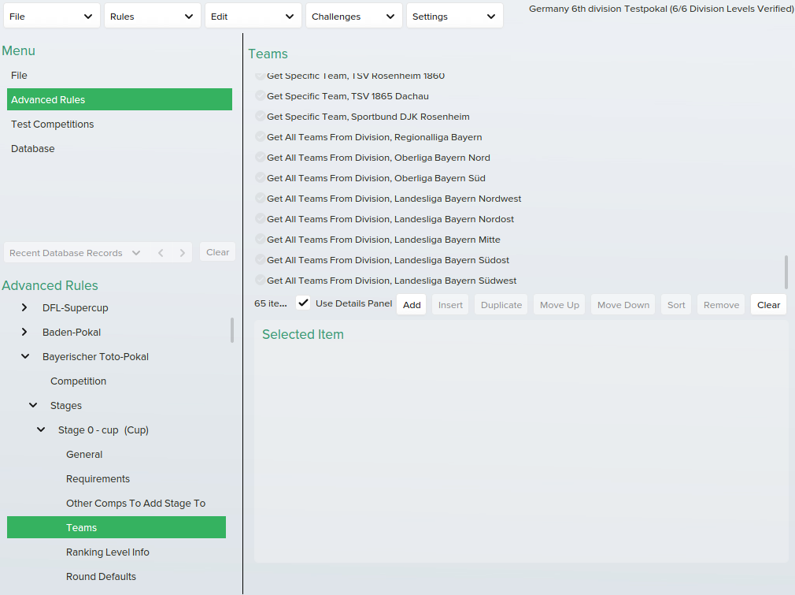Click the Add button
795x595 pixels.
tap(412, 305)
